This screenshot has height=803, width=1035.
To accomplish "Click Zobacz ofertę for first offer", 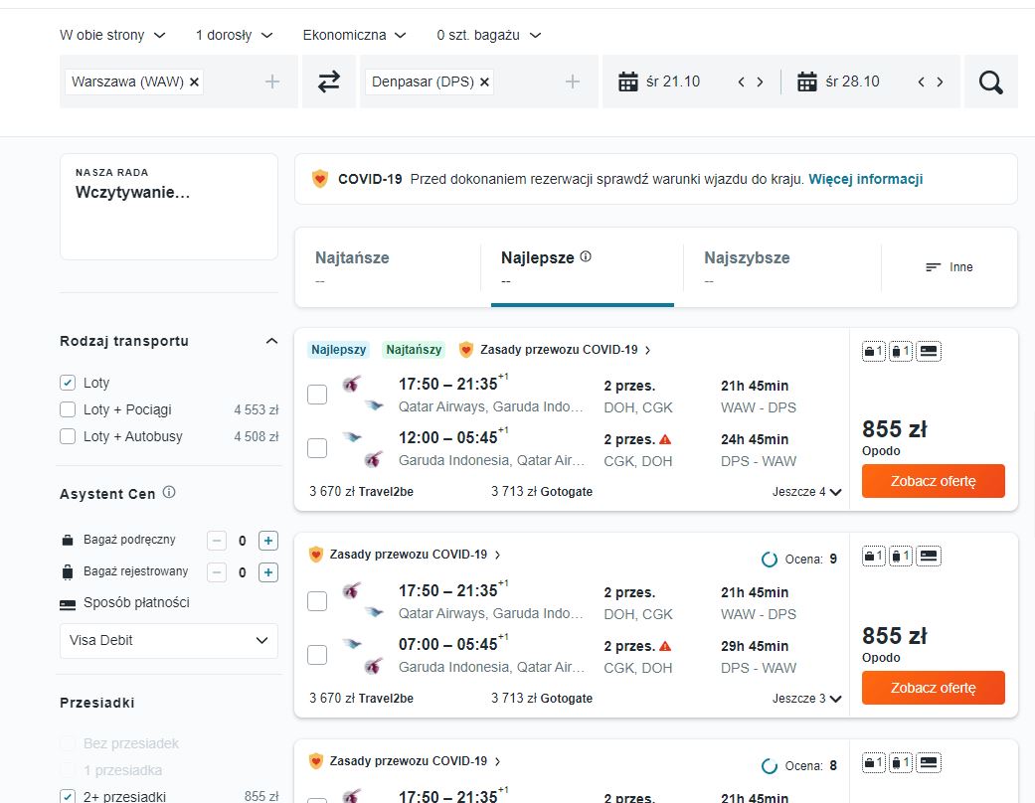I will tap(934, 481).
